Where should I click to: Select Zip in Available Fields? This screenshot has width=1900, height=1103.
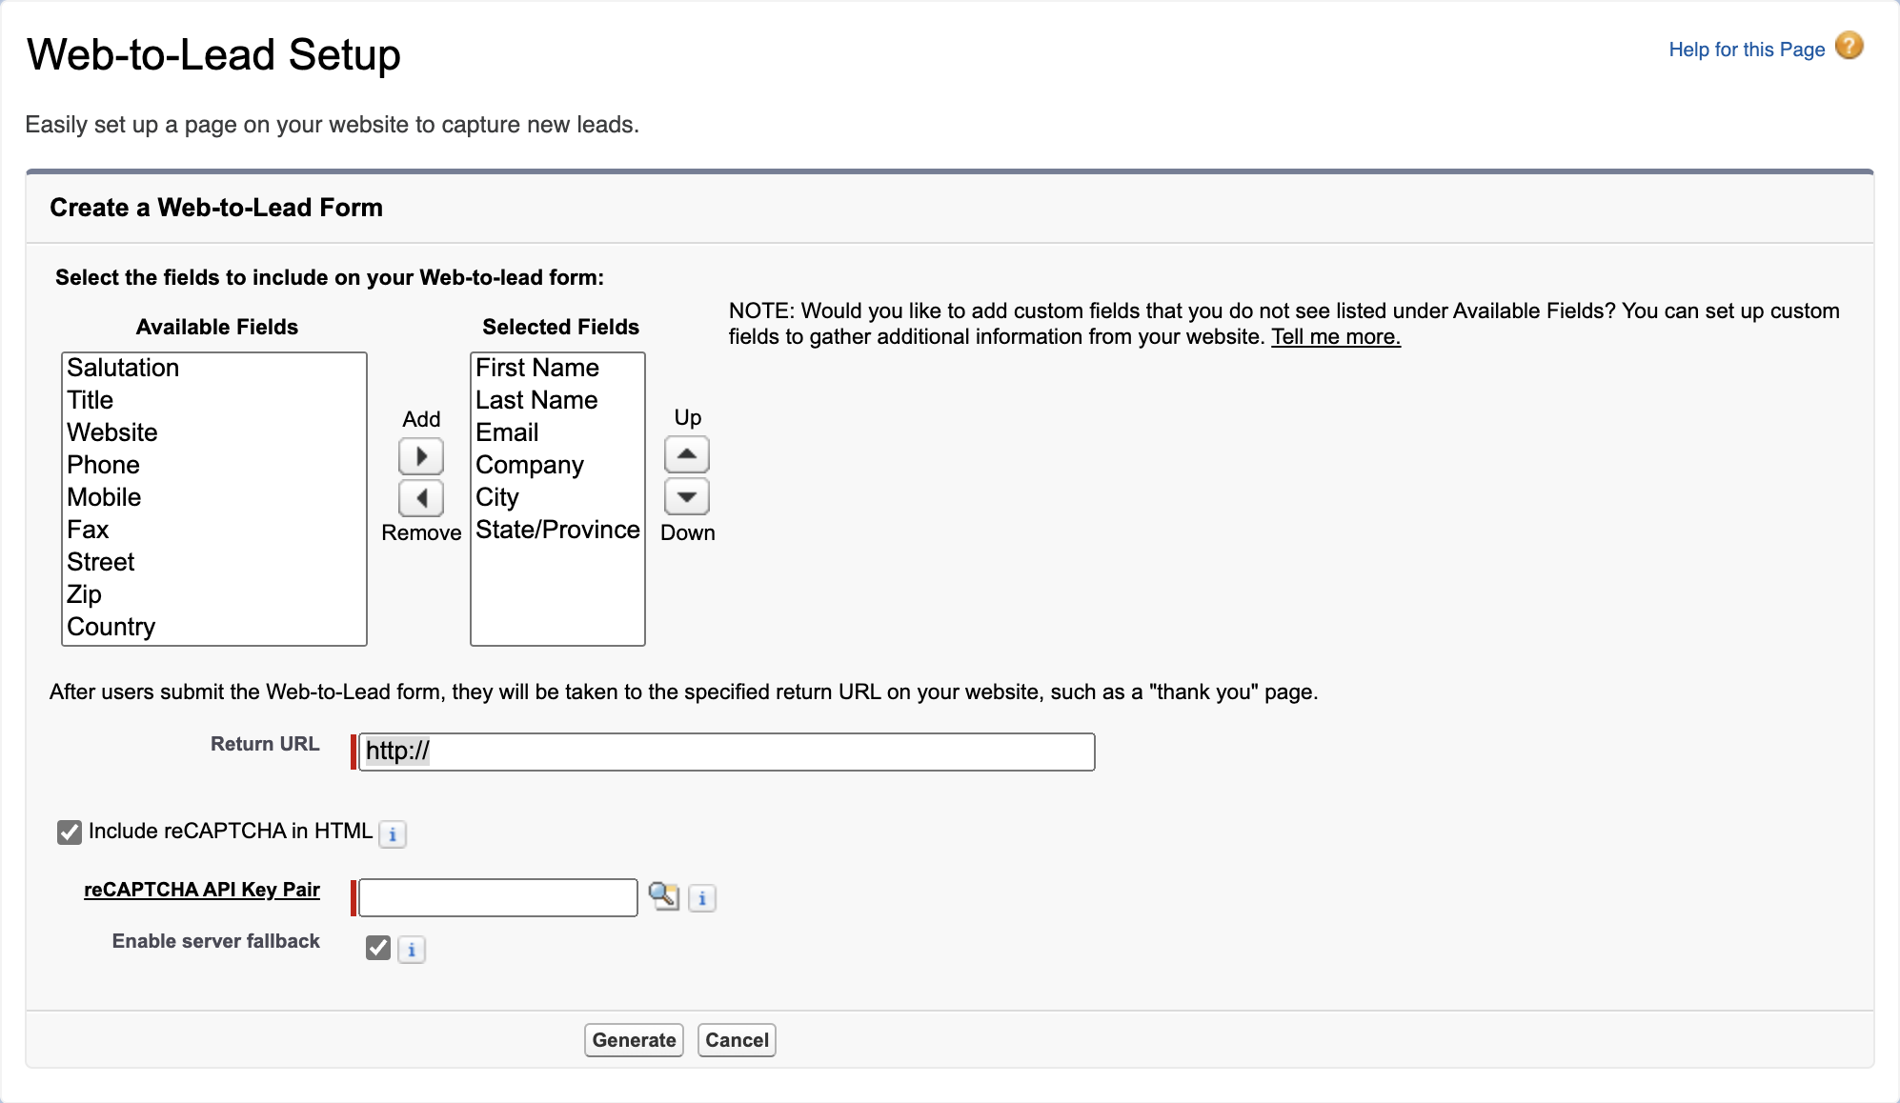[214, 594]
